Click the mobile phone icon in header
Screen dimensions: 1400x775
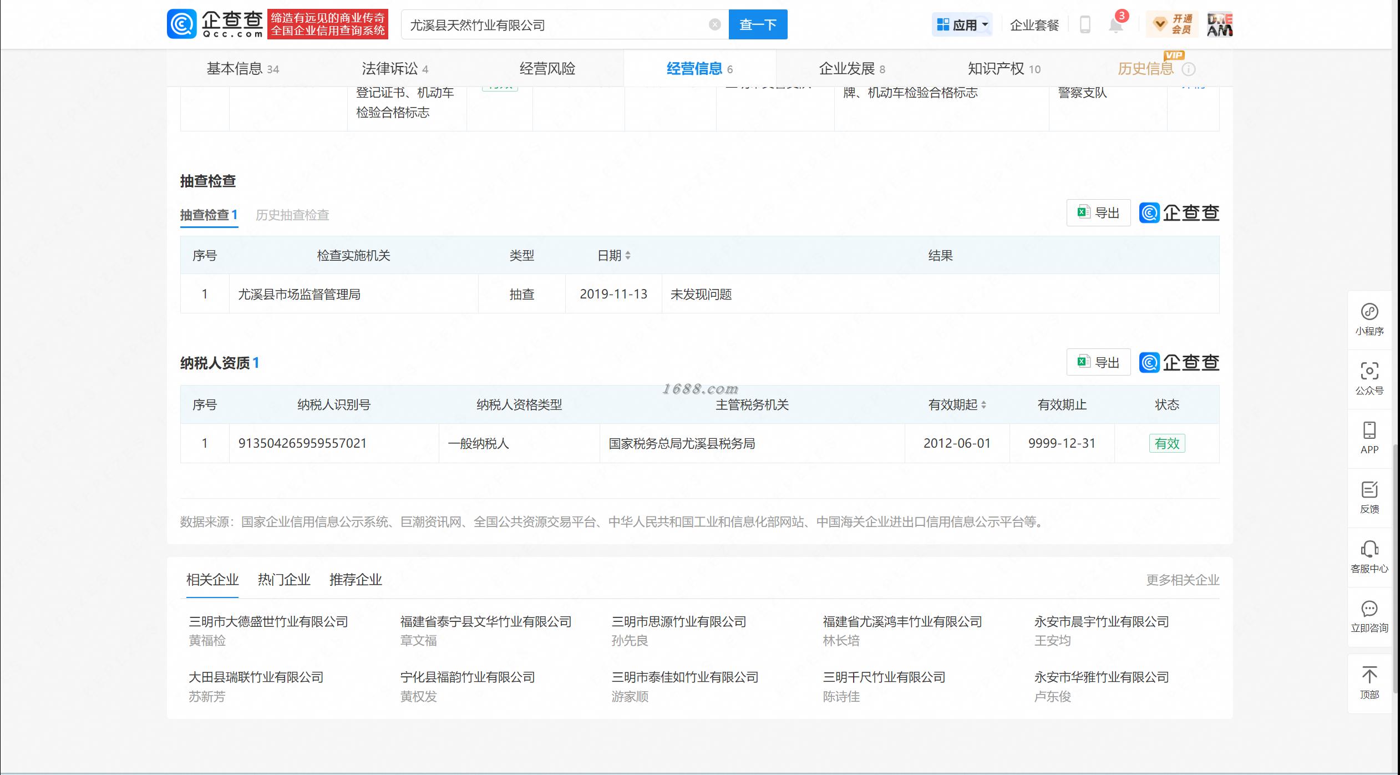pos(1085,25)
